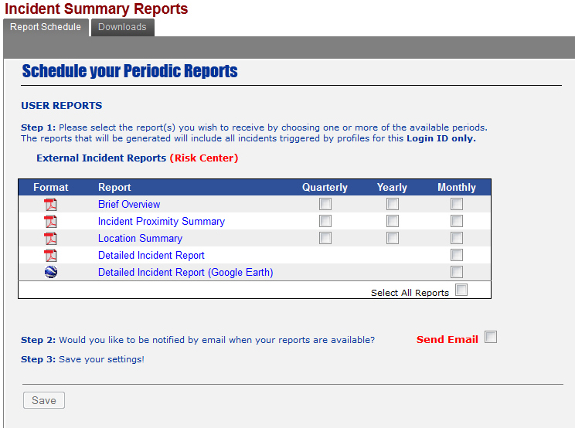Check the Select All Reports box
Image resolution: width=575 pixels, height=428 pixels.
click(461, 290)
